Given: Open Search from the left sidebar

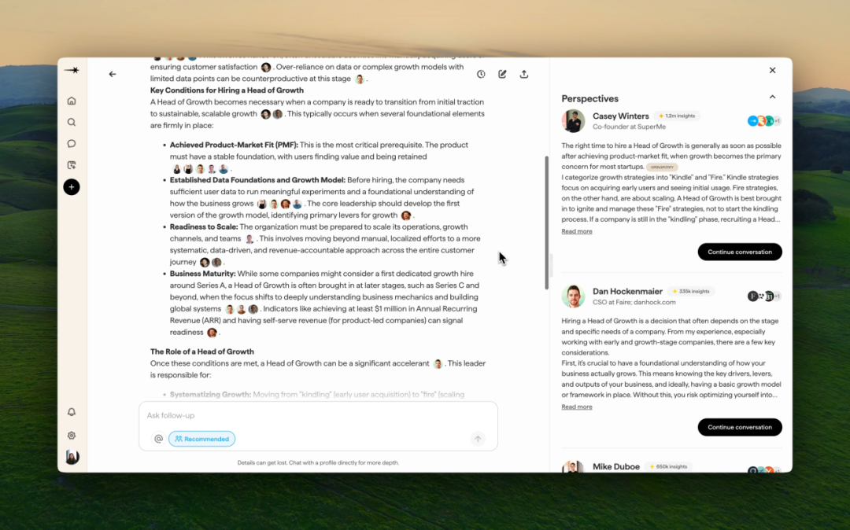Looking at the screenshot, I should point(72,123).
